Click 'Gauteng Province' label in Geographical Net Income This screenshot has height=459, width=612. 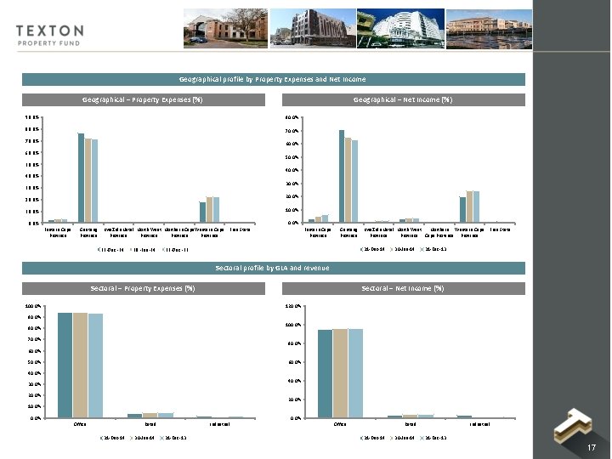click(348, 233)
